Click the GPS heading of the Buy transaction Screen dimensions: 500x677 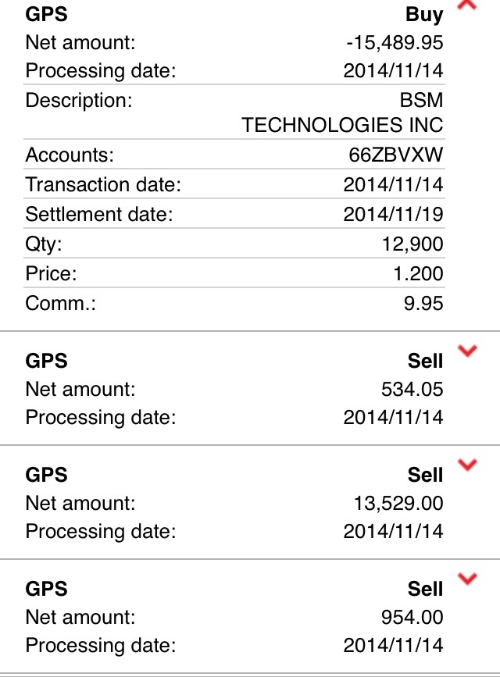(x=47, y=14)
